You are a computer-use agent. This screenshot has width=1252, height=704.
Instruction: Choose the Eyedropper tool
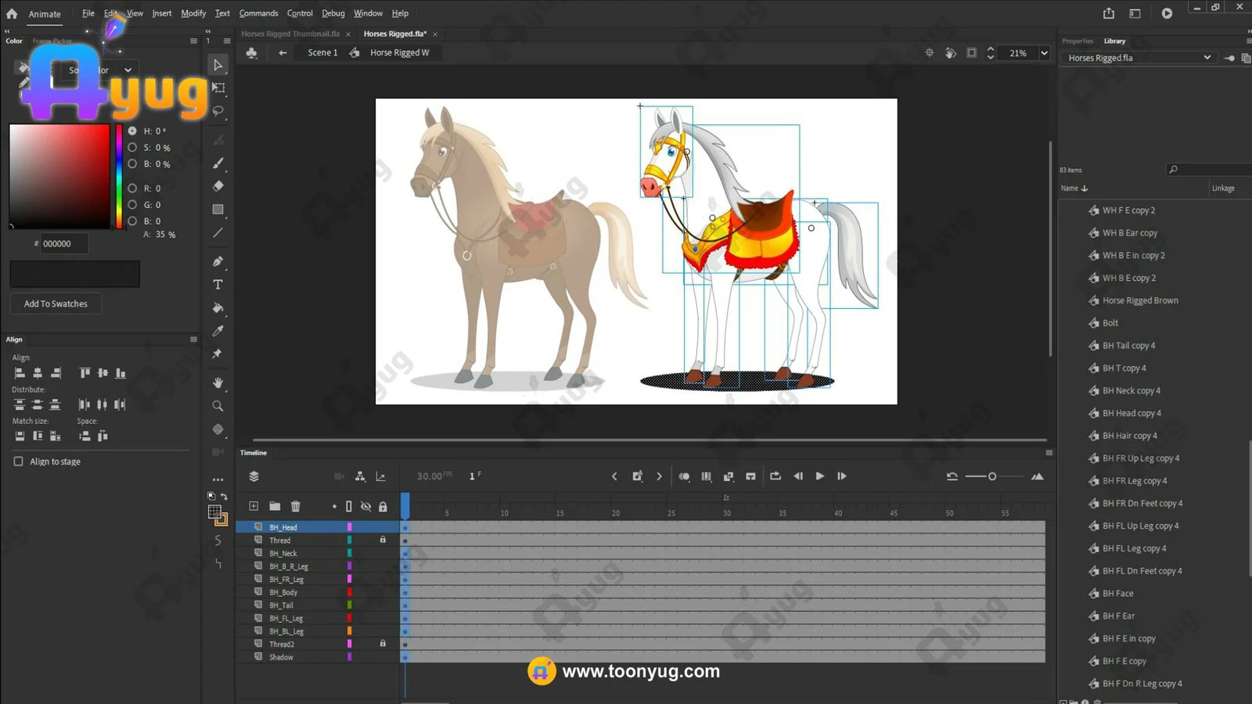click(x=218, y=331)
